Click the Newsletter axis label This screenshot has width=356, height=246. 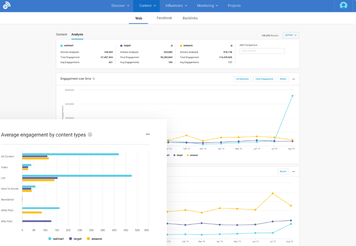[x=7, y=200]
